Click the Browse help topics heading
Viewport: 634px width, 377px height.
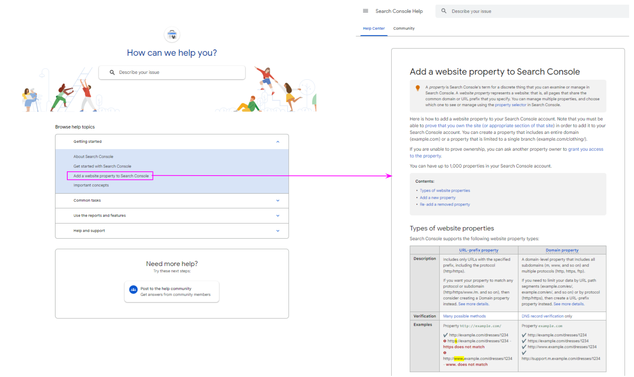75,127
